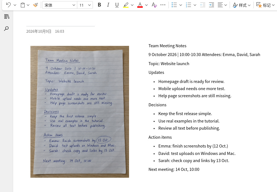This screenshot has height=192, width=277.
Task: Toggle the numbered list icon
Action: [x=189, y=5]
